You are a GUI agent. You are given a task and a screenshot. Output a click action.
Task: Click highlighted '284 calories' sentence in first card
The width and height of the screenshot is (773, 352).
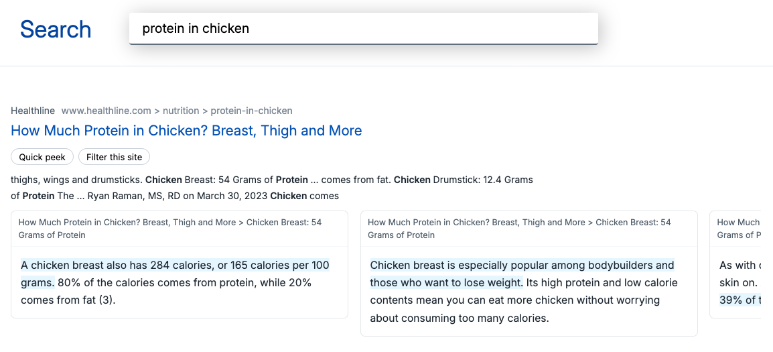coord(175,274)
